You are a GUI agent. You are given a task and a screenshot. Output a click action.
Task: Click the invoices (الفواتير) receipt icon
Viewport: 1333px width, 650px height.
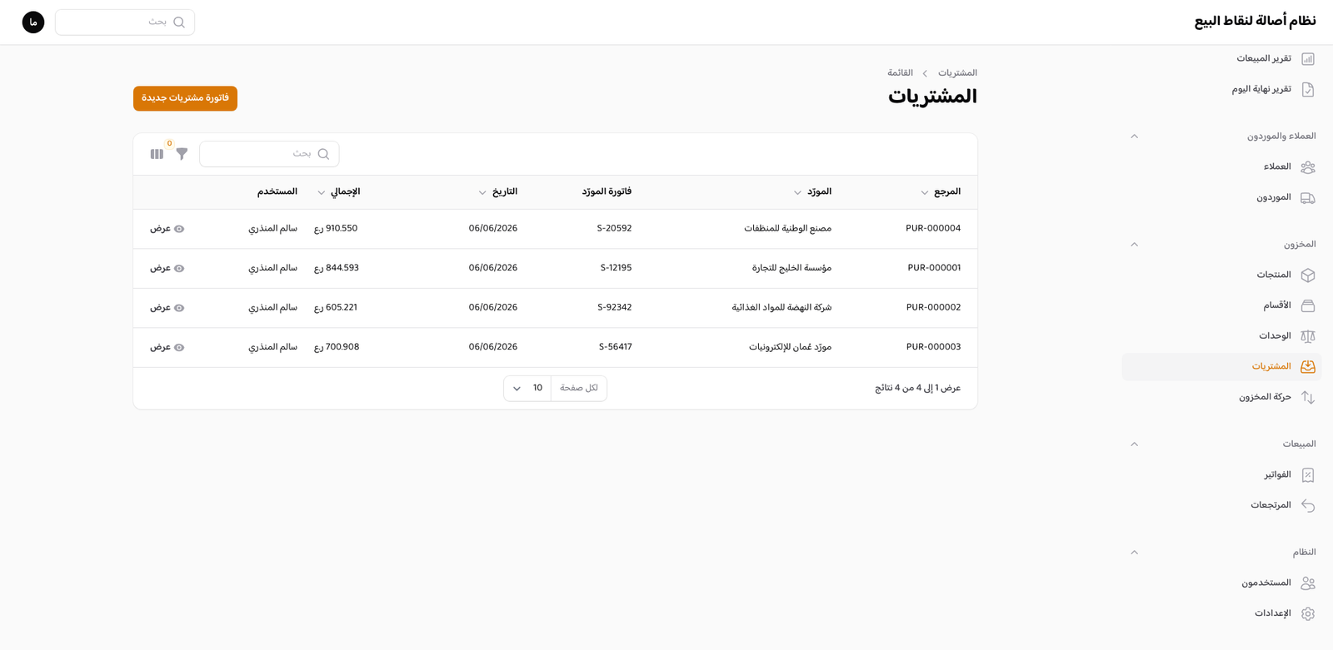(x=1308, y=475)
